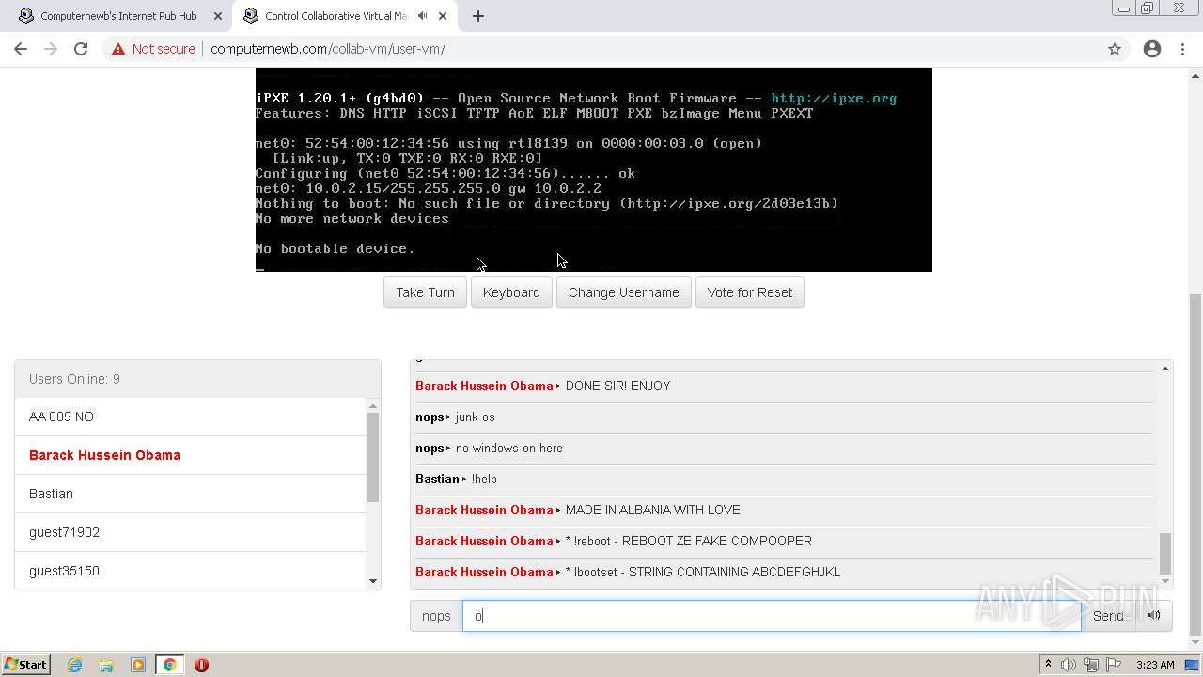Open Windows Media Player from taskbar

(x=138, y=665)
